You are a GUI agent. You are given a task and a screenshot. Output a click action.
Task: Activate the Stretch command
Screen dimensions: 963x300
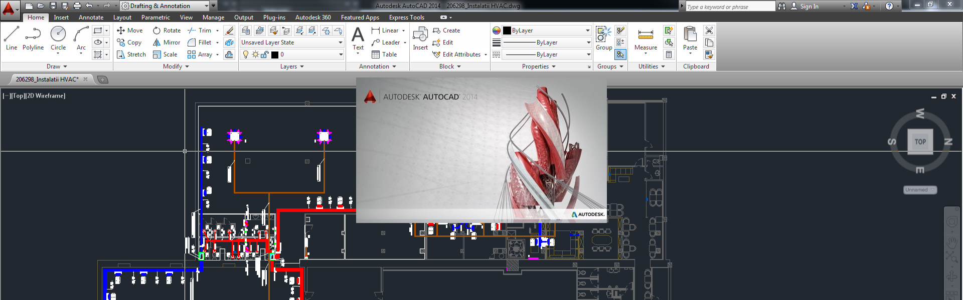[x=131, y=54]
